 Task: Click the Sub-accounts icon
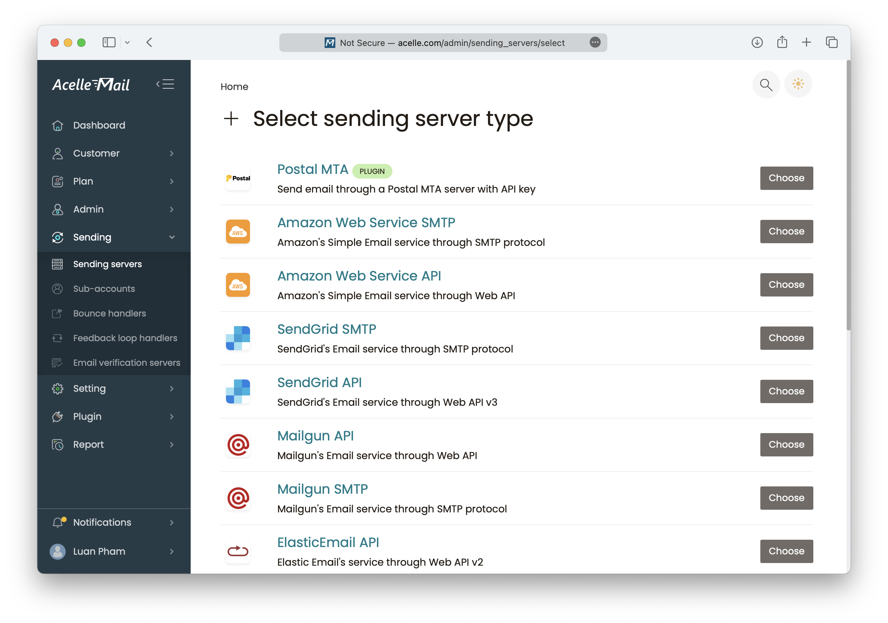point(57,289)
